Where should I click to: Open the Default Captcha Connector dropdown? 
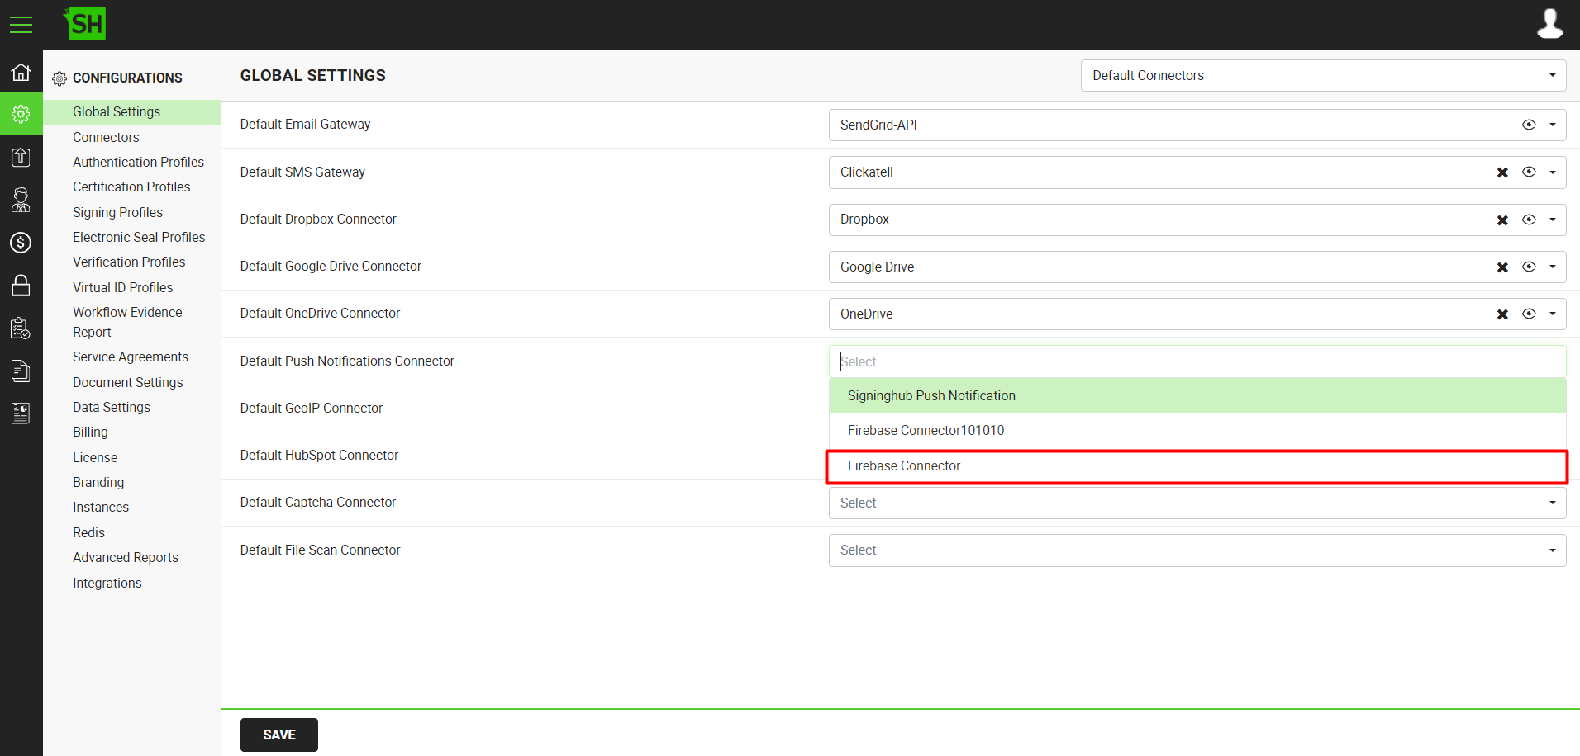[x=1197, y=503]
